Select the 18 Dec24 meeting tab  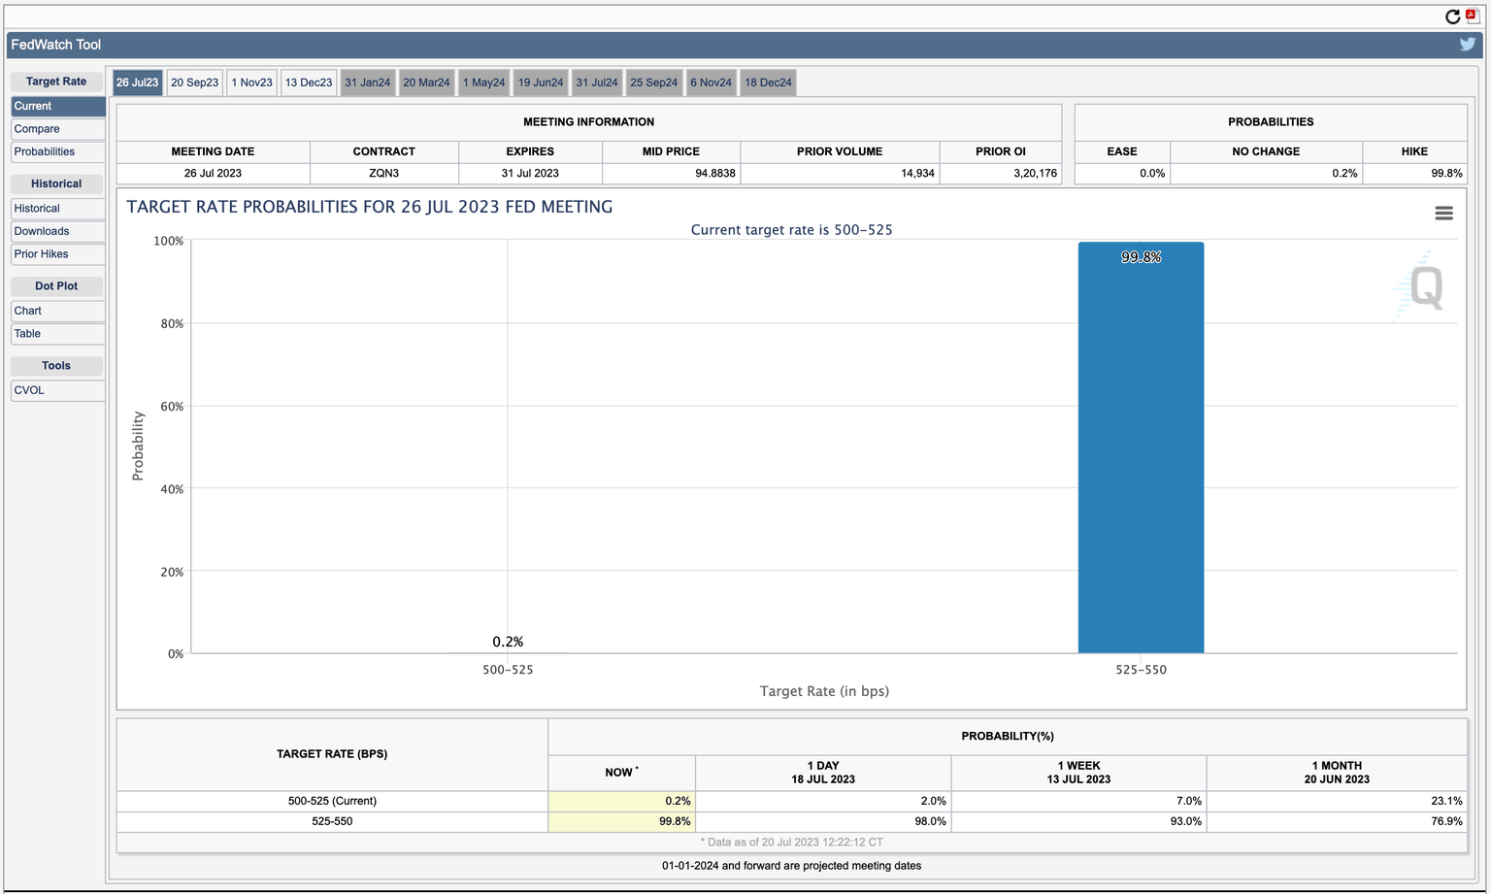click(768, 83)
